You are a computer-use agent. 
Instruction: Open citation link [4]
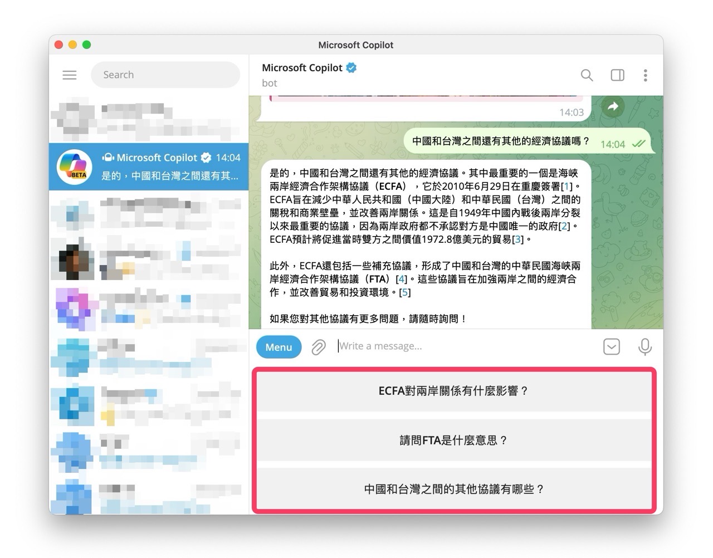[x=401, y=279]
